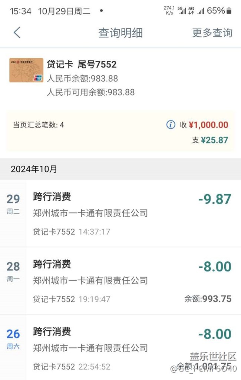Tap the 5G signal strength icon
The image size is (241, 380).
182,10
